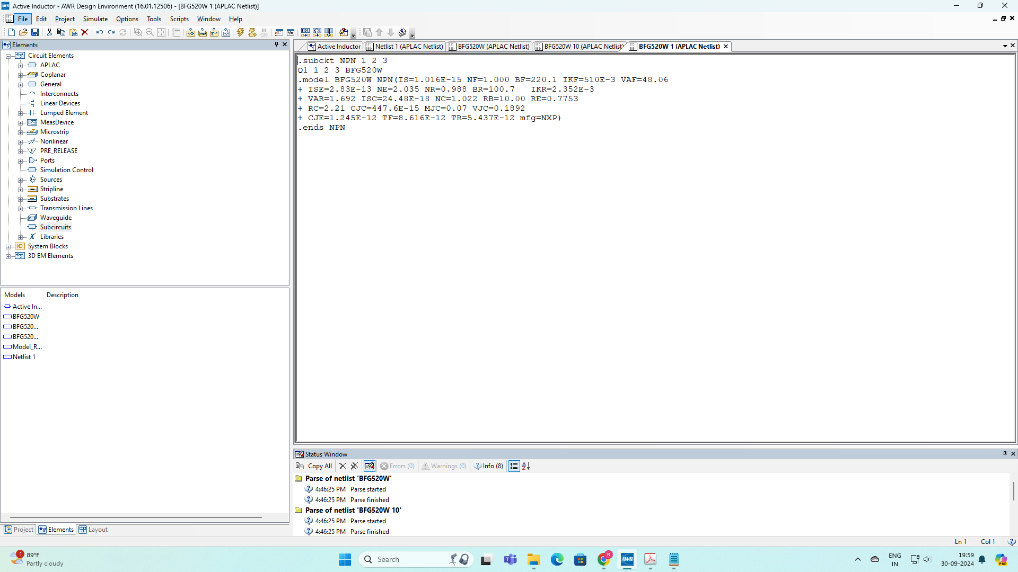Toggle A-Z sort order icon
Image resolution: width=1018 pixels, height=572 pixels.
click(526, 466)
